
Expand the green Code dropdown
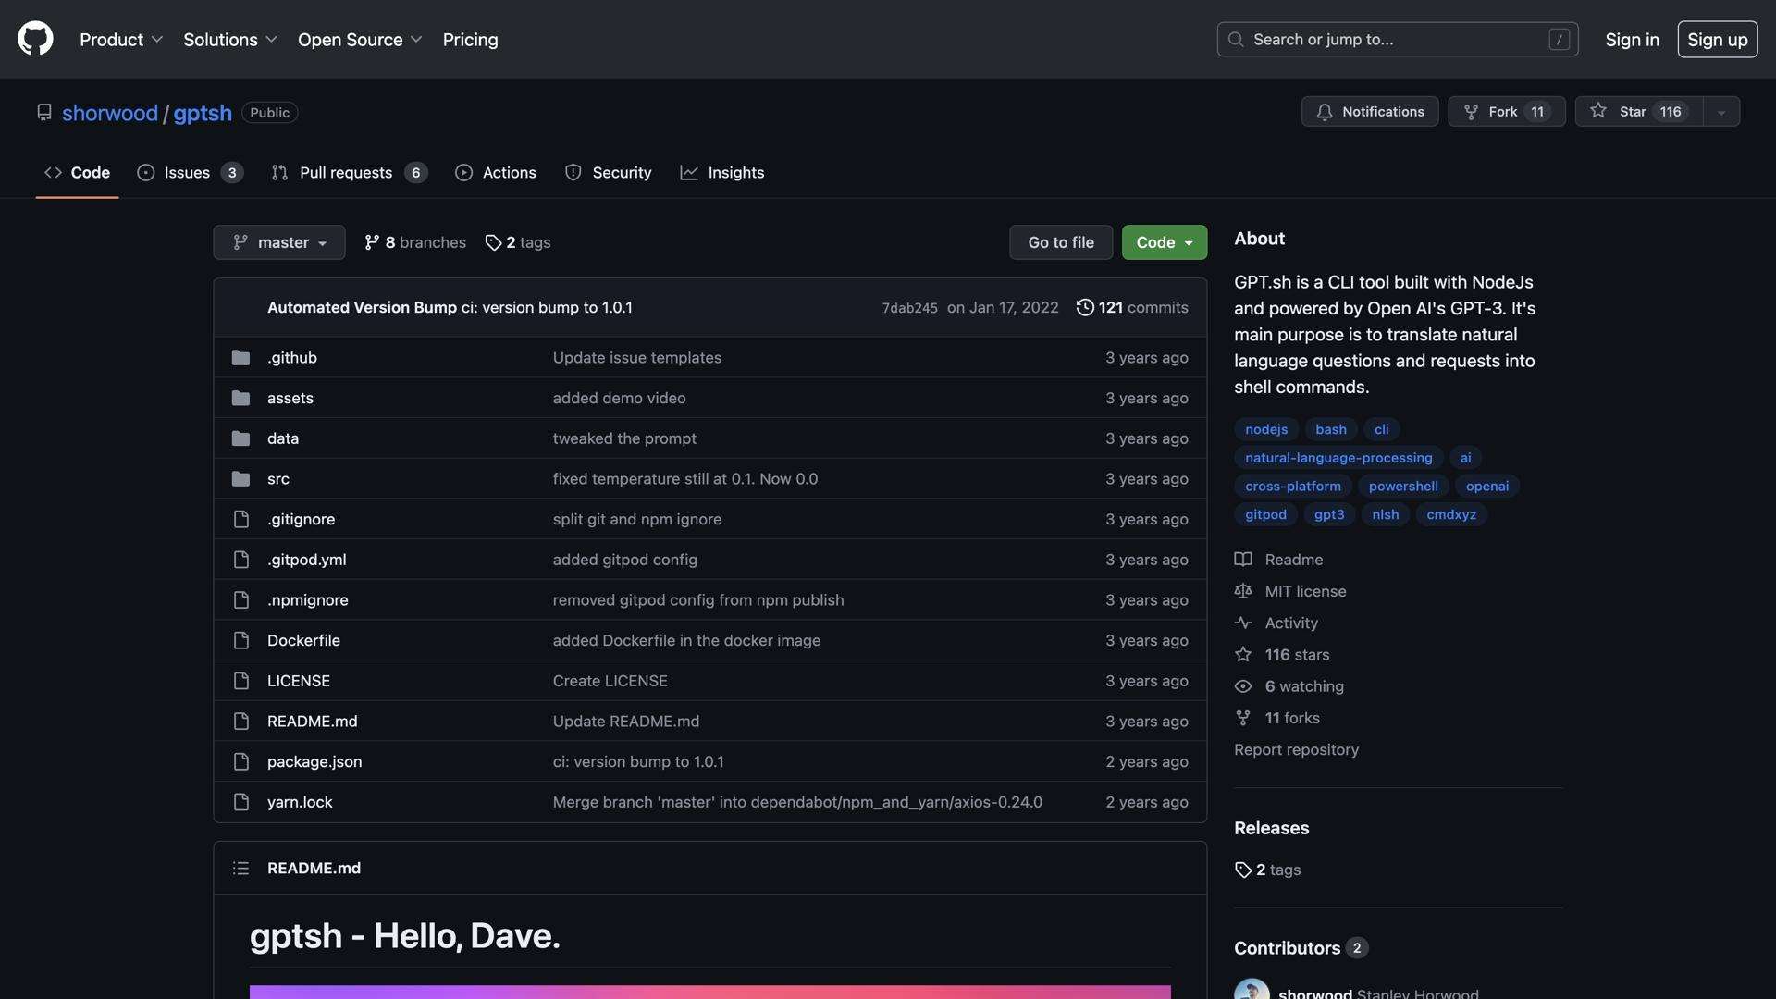click(x=1164, y=242)
